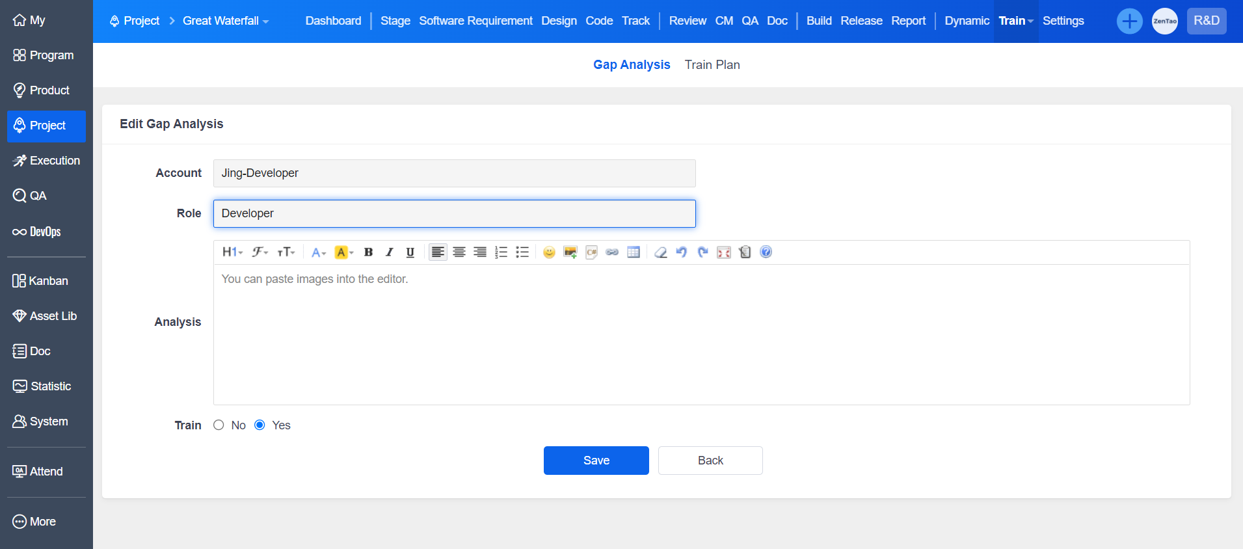Open the H1 heading dropdown

pos(232,252)
